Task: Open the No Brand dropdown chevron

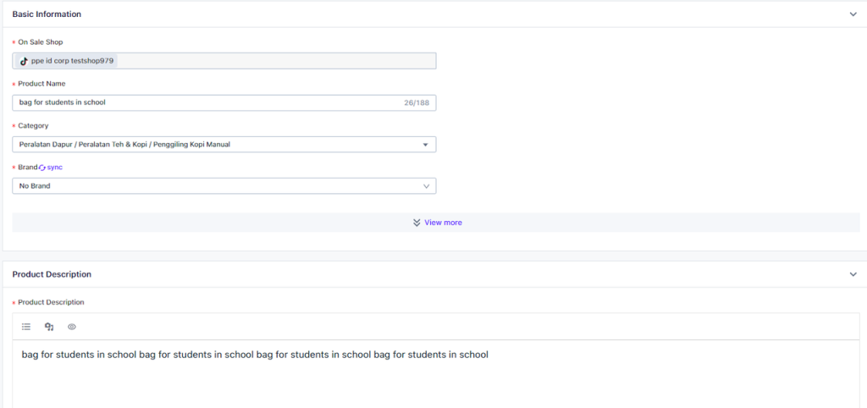Action: [x=427, y=186]
